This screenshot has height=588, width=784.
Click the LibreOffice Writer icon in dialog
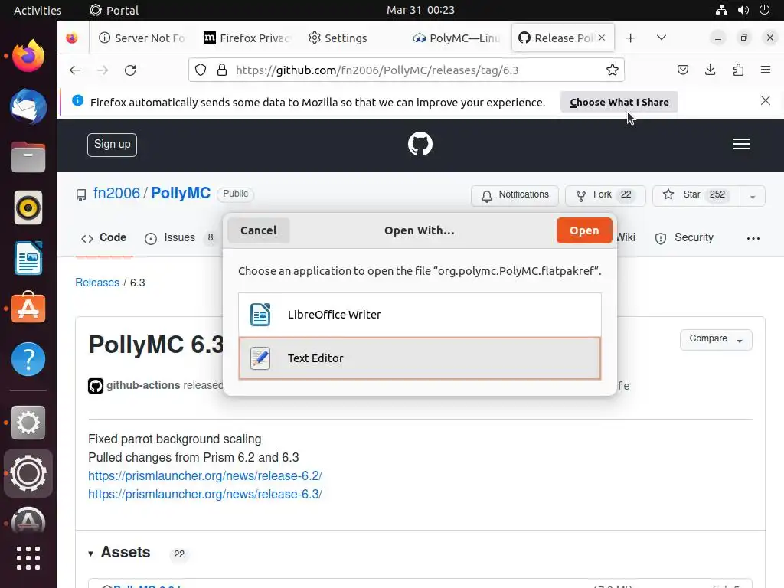(x=260, y=315)
